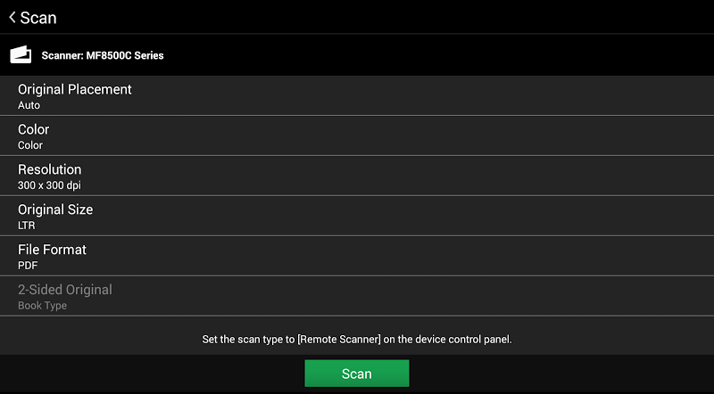Tap the LTR size value
This screenshot has height=394, width=714.
[27, 226]
